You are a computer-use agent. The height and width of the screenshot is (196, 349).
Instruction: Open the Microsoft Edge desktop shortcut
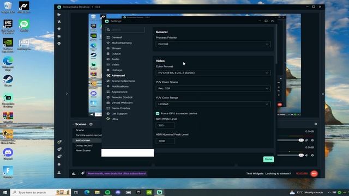coord(8,64)
